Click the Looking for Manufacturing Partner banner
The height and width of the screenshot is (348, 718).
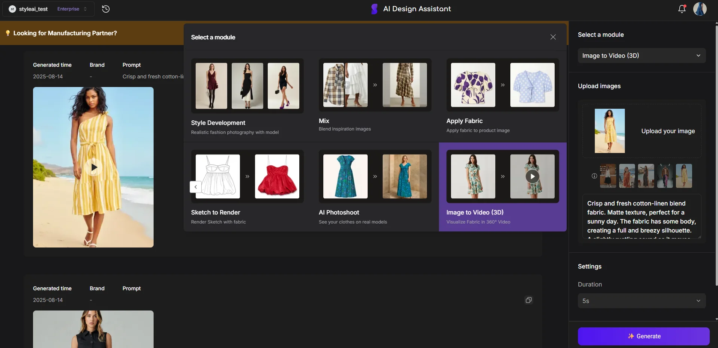click(65, 33)
